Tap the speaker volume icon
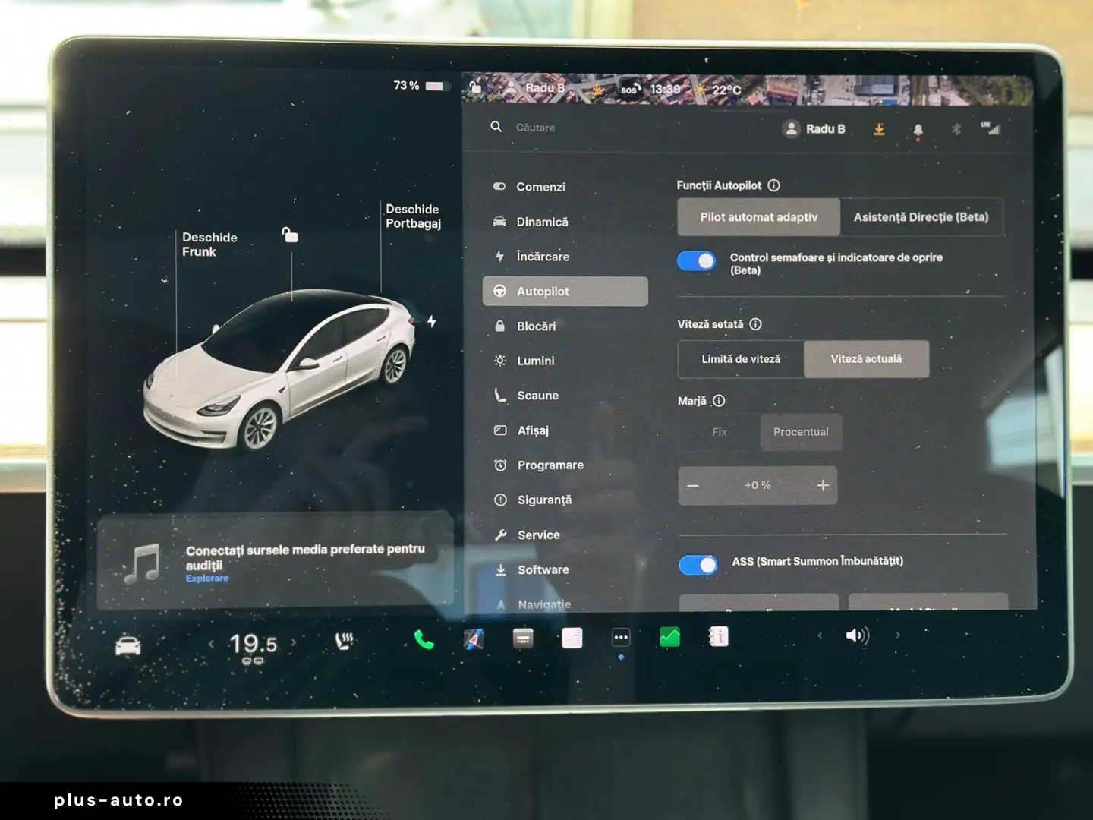 click(x=858, y=635)
